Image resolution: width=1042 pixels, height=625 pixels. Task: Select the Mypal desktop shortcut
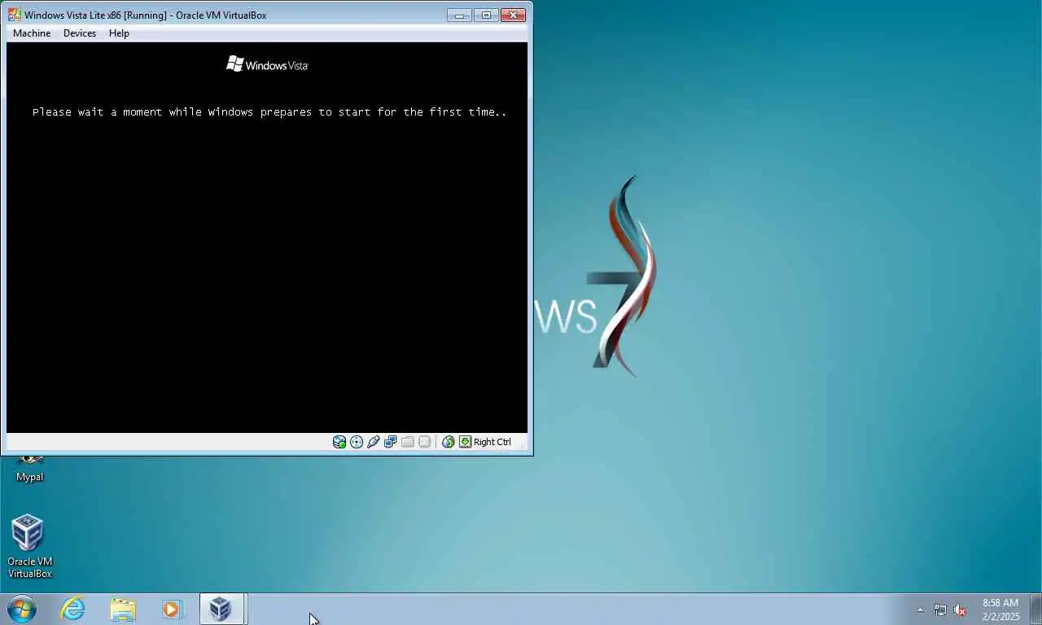(29, 469)
